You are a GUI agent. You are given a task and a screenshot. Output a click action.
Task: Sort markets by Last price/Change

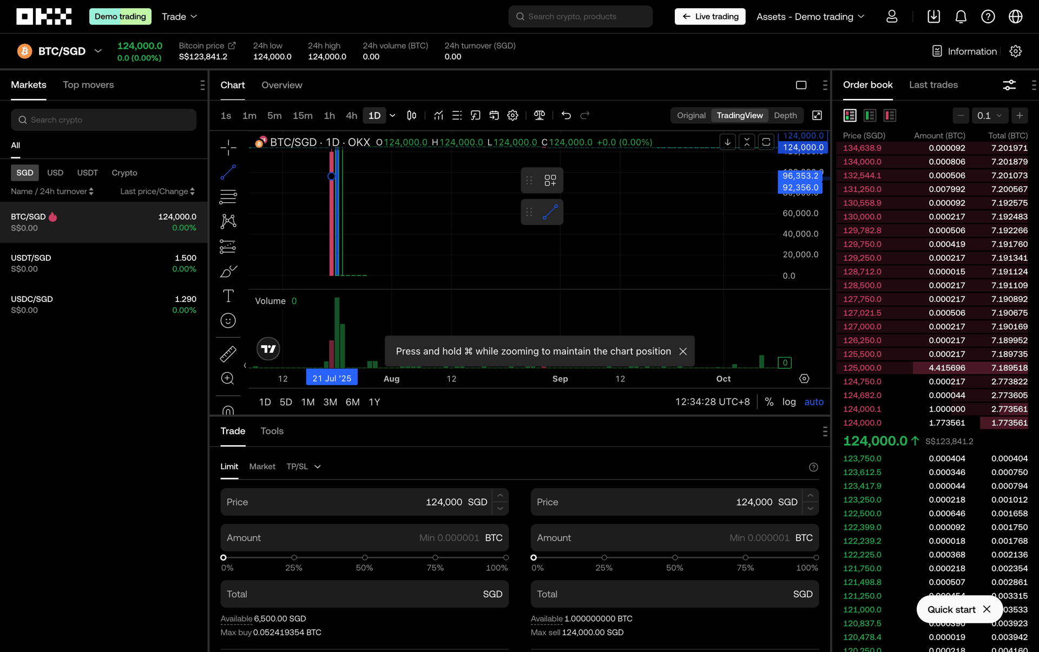tap(157, 192)
